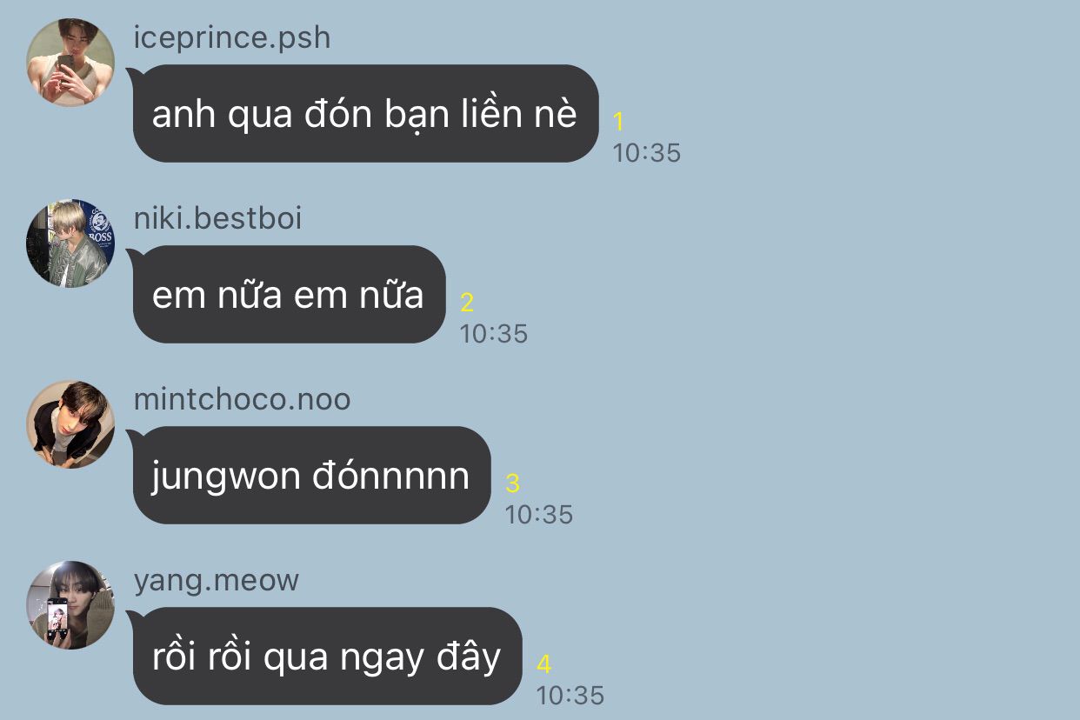This screenshot has width=1080, height=720.
Task: Select the "rồi rồi qua ngay đây" message
Action: [327, 656]
